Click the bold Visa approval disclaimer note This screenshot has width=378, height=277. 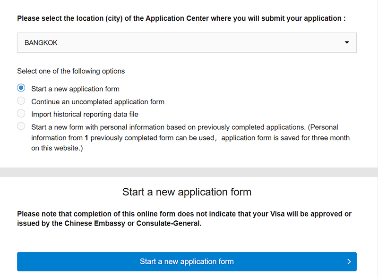coord(184,218)
